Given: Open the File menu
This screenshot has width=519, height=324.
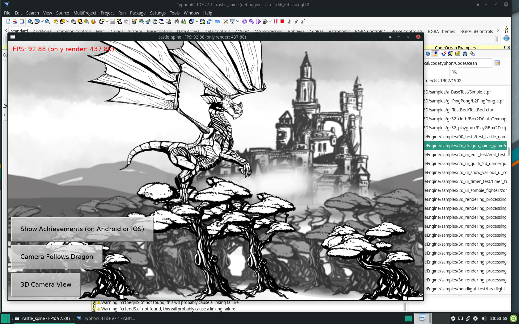Looking at the screenshot, I should click(7, 13).
